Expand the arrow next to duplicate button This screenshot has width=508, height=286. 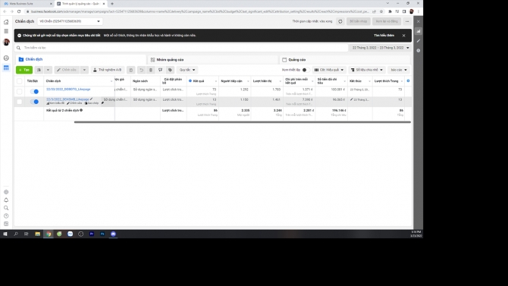(48, 70)
